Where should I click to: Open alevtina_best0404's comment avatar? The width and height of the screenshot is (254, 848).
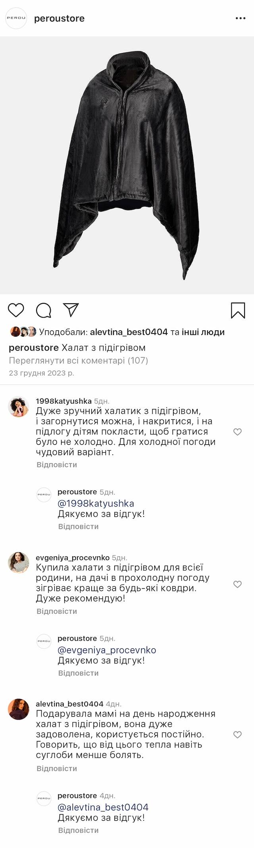coord(19,709)
